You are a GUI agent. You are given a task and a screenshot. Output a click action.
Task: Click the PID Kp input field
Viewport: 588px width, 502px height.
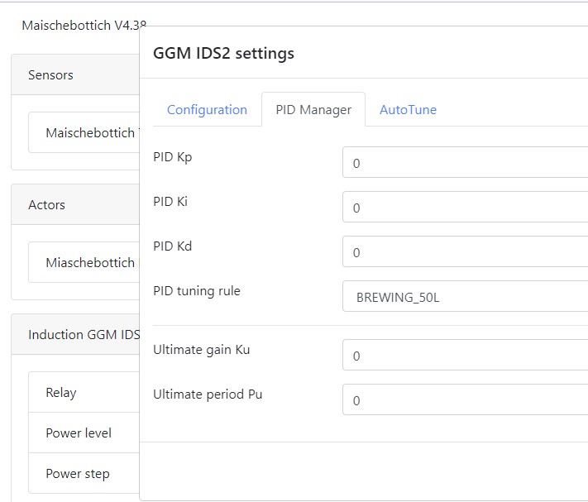pyautogui.click(x=465, y=163)
